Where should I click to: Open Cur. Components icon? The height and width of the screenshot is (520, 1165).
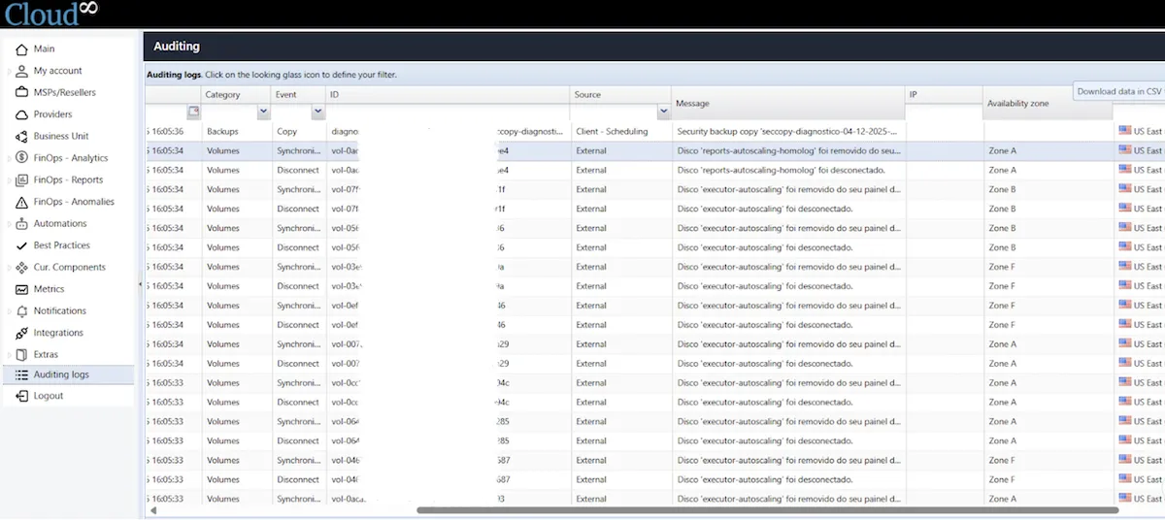[22, 267]
